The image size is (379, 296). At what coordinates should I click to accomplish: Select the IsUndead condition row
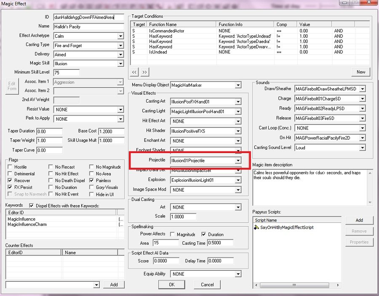tap(250, 52)
